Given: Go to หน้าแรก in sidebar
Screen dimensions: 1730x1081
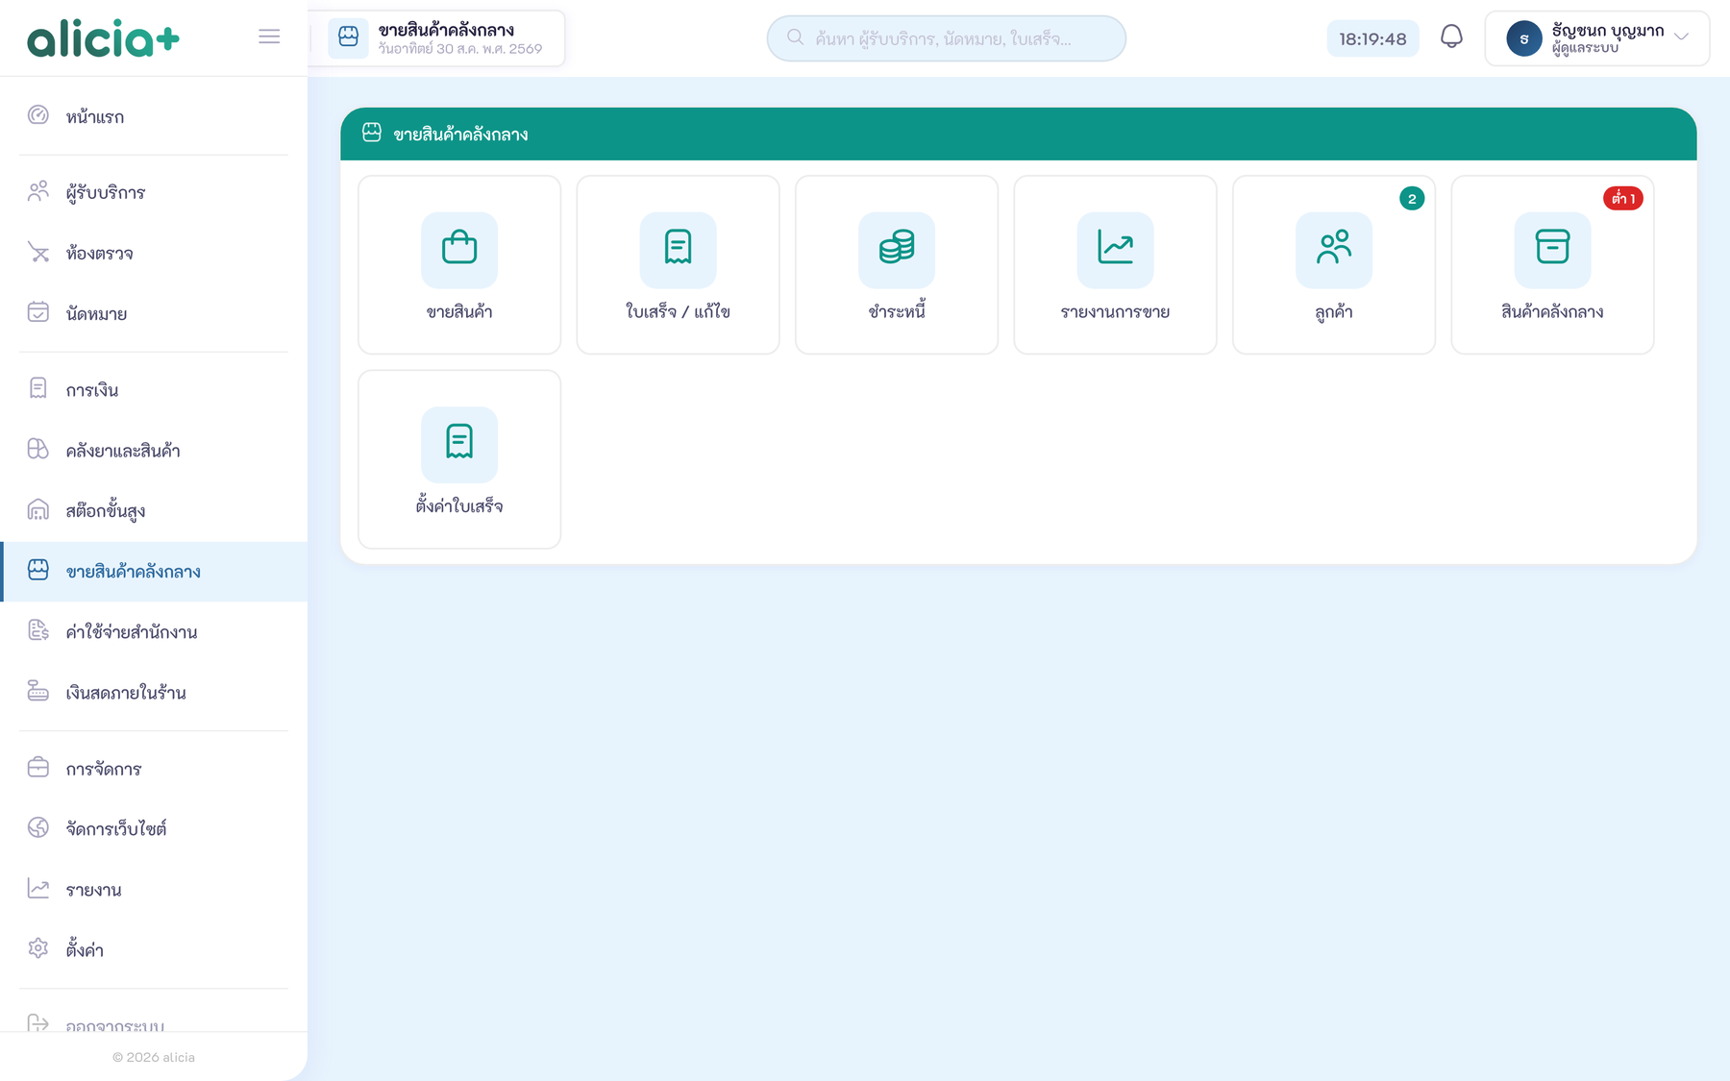Looking at the screenshot, I should tap(154, 116).
